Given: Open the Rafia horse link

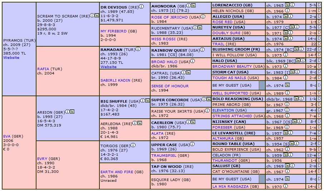Looking at the screenshot, I should [x=43, y=69].
